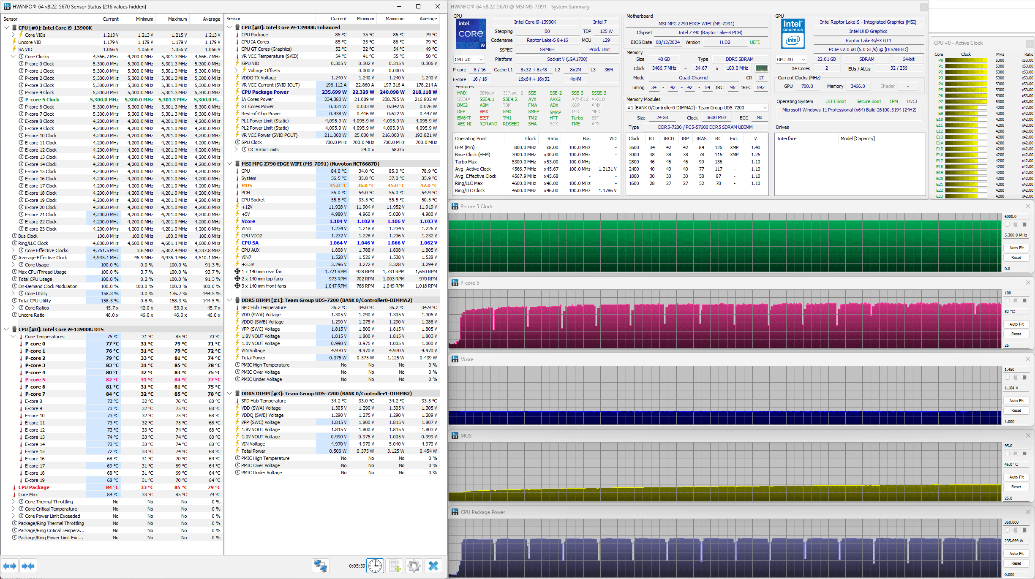This screenshot has height=579, width=1035.
Task: Click the Minimum column header in left pane
Action: (x=139, y=19)
